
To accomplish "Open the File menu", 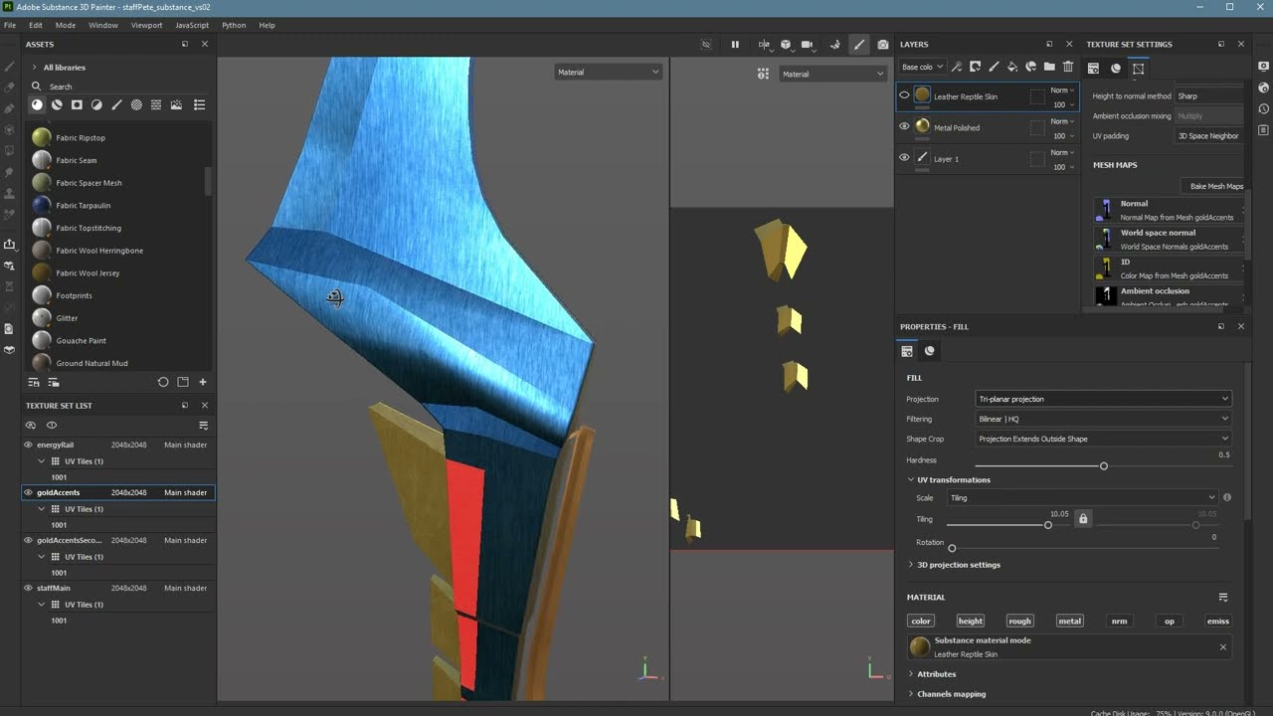I will tap(10, 25).
